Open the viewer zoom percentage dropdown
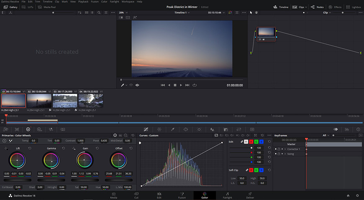Screen dimensions: 364x200 [x=123, y=13]
